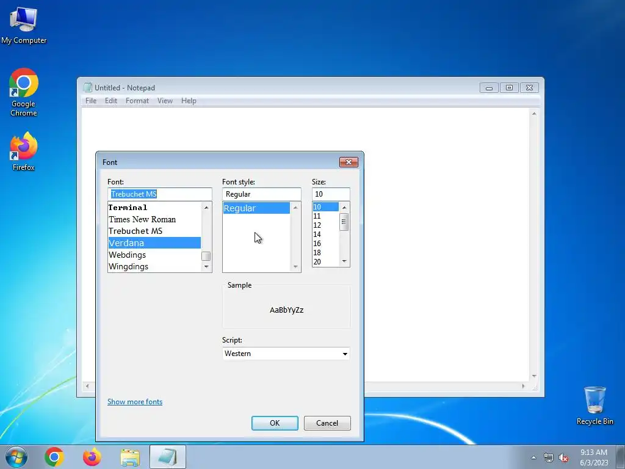Click the Notepad title bar icon
Screen dimensions: 625x469
coord(88,87)
